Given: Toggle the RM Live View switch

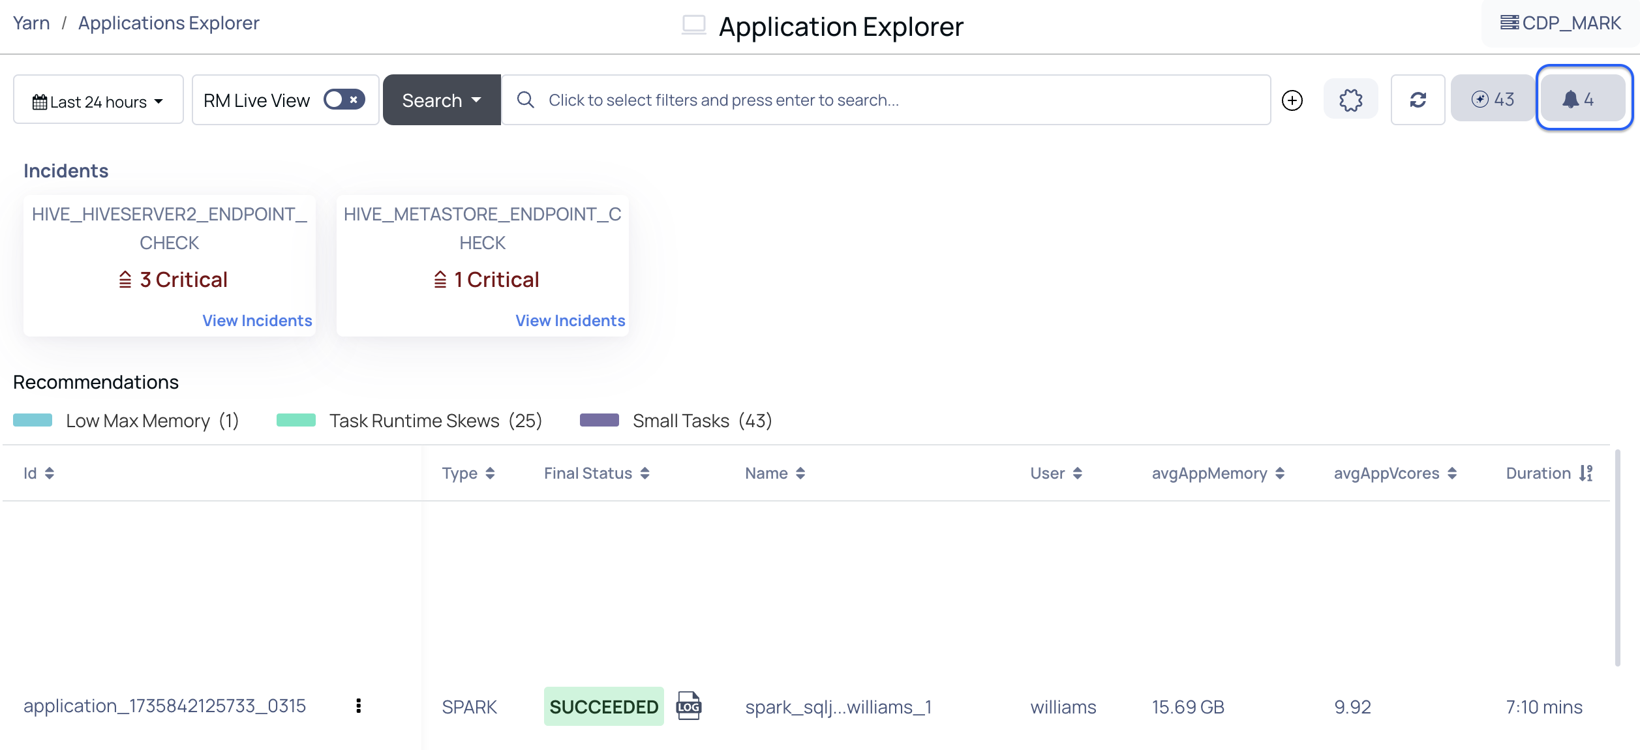Looking at the screenshot, I should pos(344,100).
